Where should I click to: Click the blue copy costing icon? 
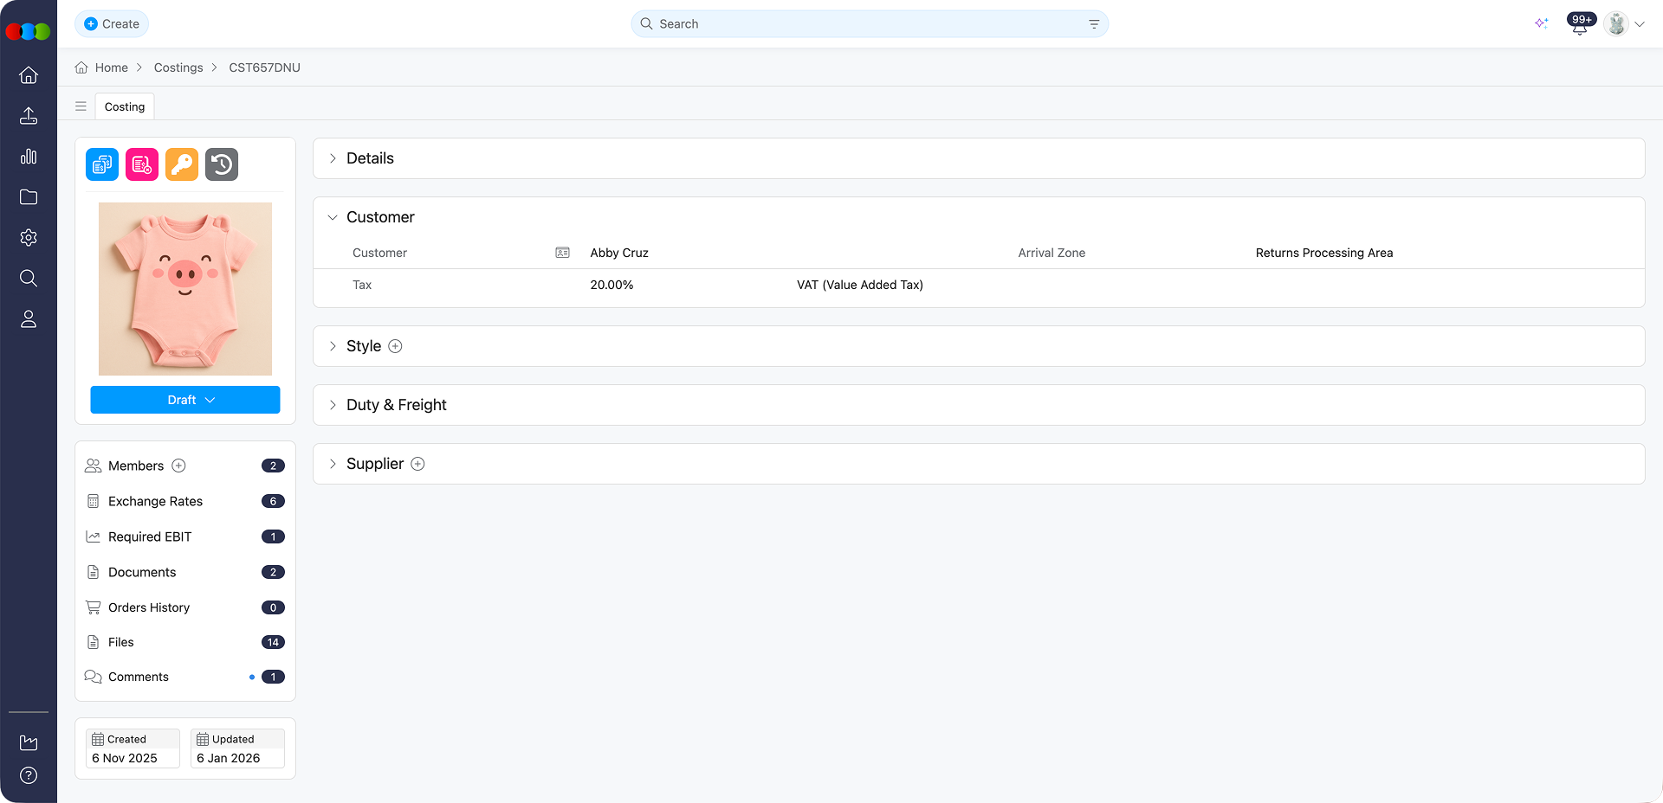pos(102,164)
